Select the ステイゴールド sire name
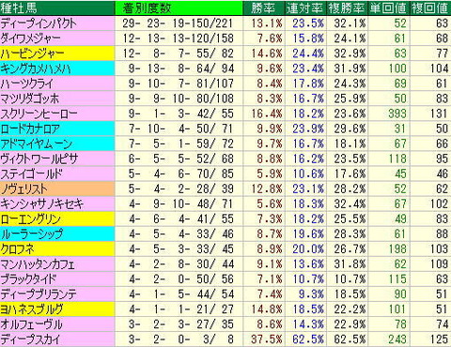 click(32, 173)
